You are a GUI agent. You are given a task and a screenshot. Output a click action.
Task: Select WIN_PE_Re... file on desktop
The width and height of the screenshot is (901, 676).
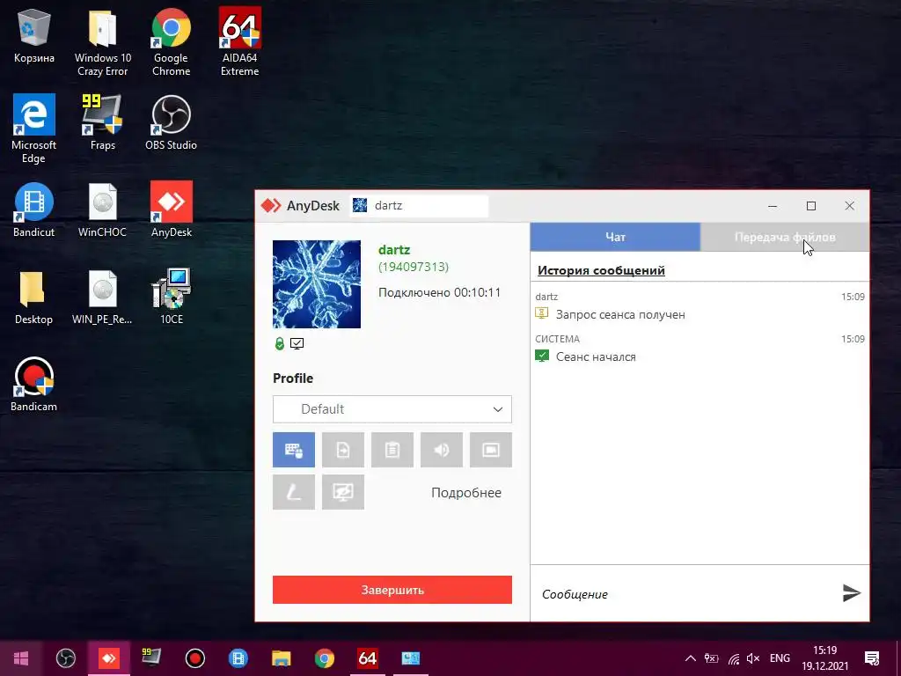point(103,297)
